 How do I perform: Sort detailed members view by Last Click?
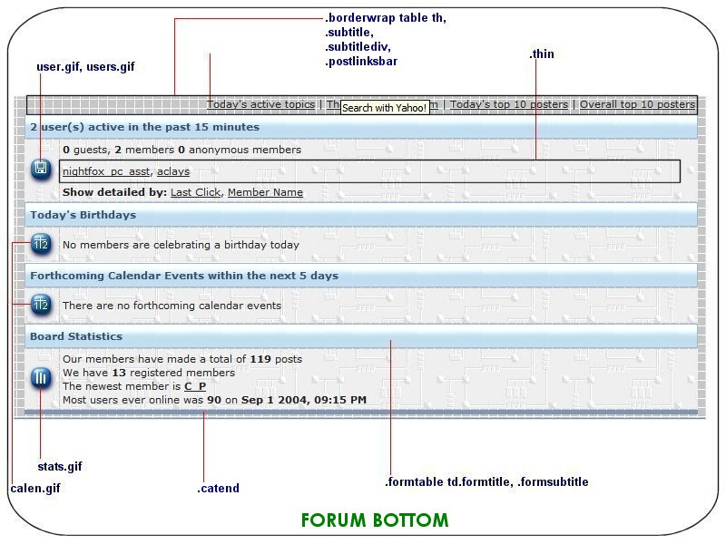[x=195, y=192]
